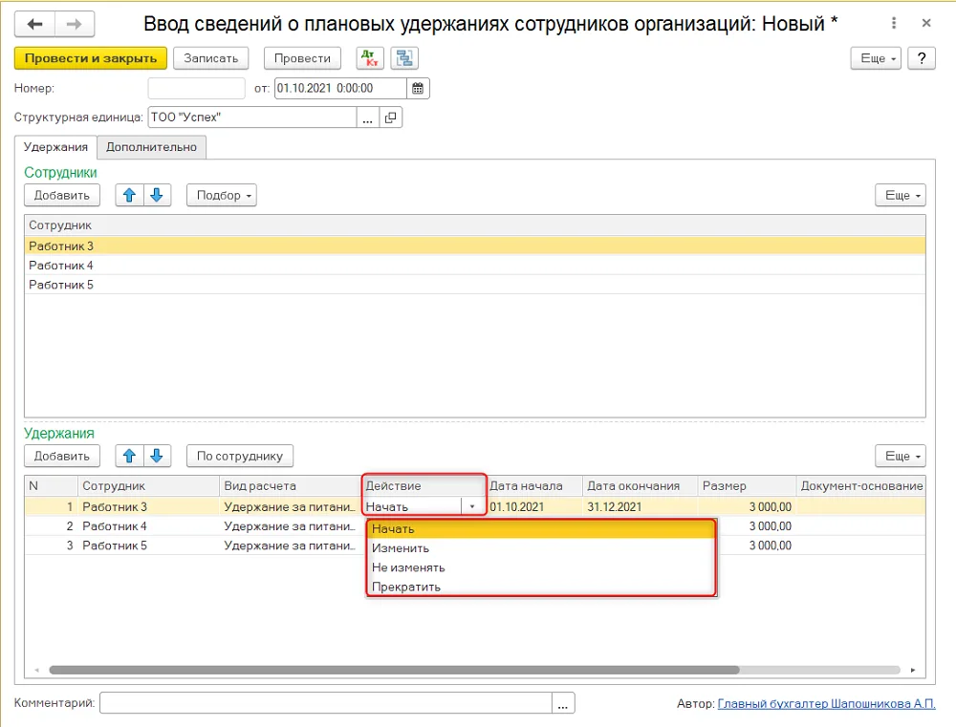This screenshot has height=727, width=956.
Task: Move employee row up in Сотрудники
Action: point(129,195)
